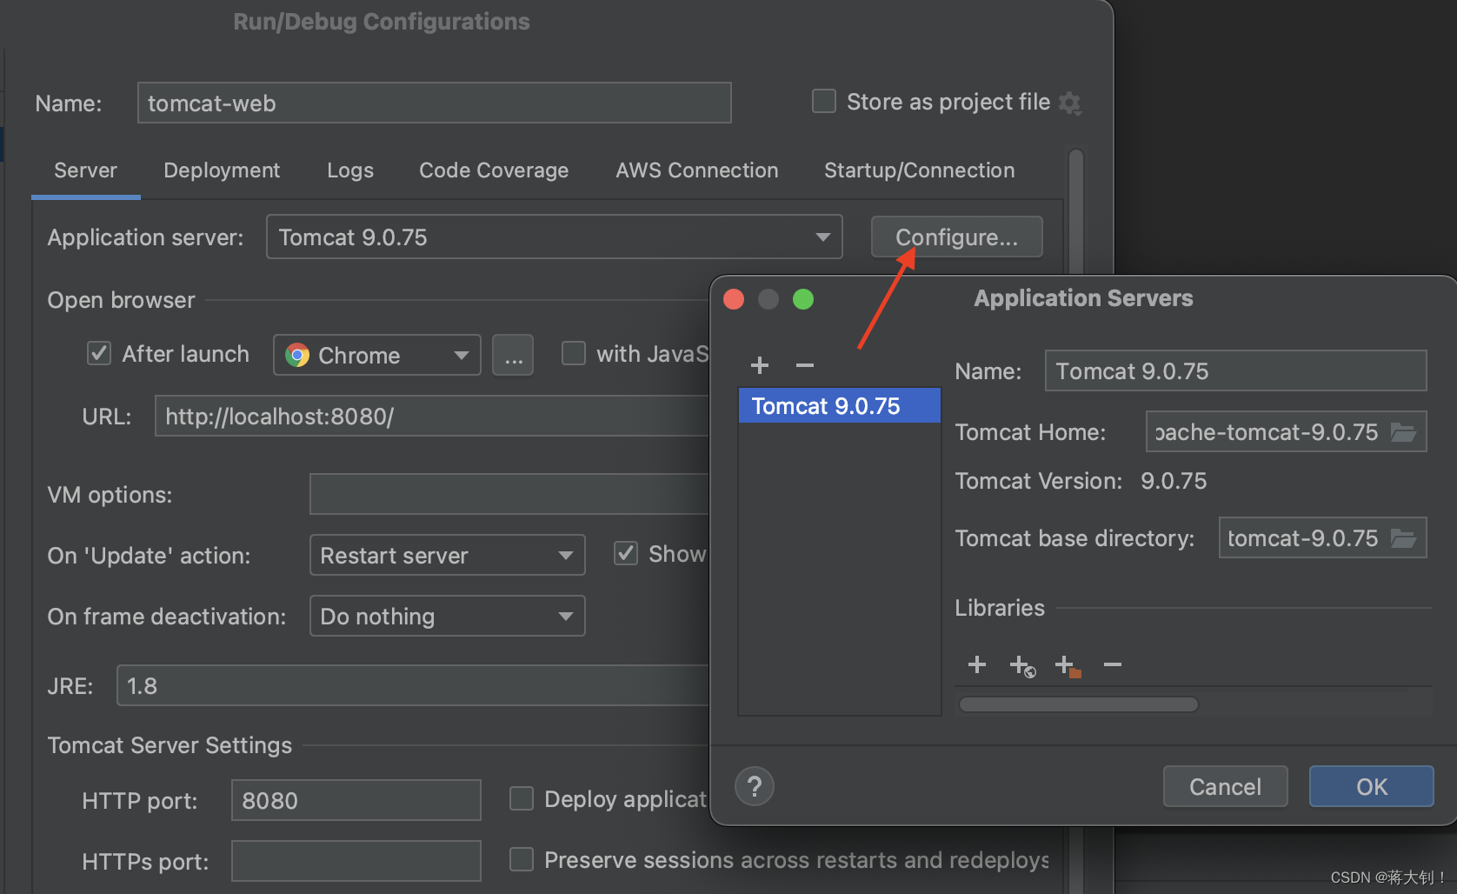Image resolution: width=1457 pixels, height=894 pixels.
Task: Add a library with the plus icon
Action: pyautogui.click(x=977, y=664)
